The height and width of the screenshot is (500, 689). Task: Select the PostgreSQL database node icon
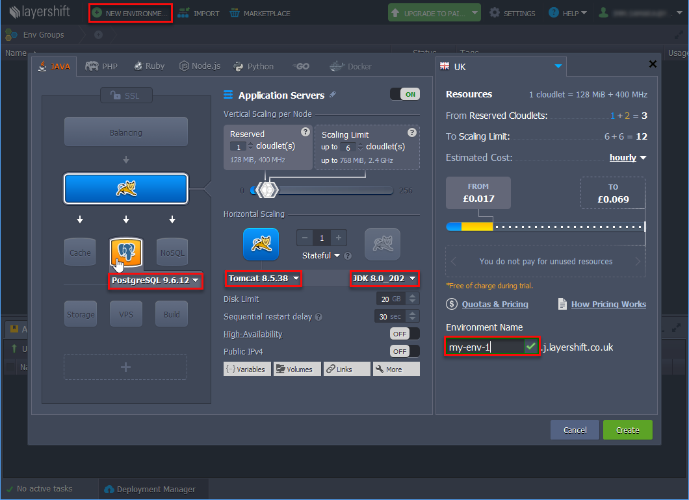point(126,252)
